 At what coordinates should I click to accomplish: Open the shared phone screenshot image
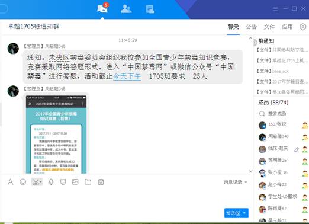(56, 135)
